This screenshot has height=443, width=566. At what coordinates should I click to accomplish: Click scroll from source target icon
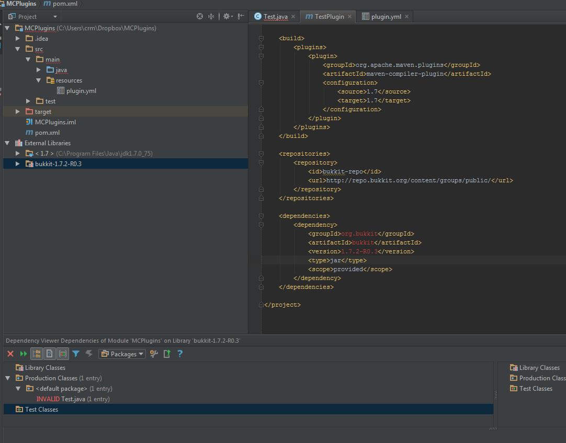coord(200,16)
